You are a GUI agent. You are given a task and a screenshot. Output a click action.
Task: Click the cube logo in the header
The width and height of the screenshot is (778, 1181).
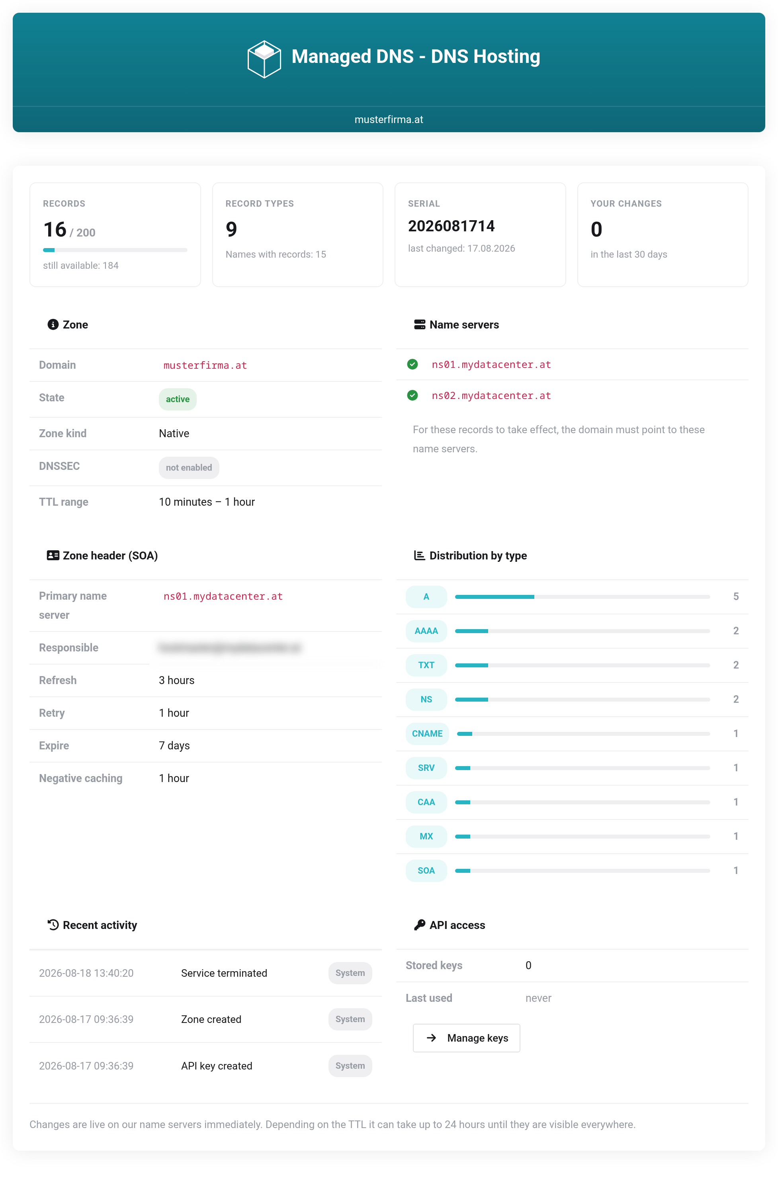pos(264,59)
